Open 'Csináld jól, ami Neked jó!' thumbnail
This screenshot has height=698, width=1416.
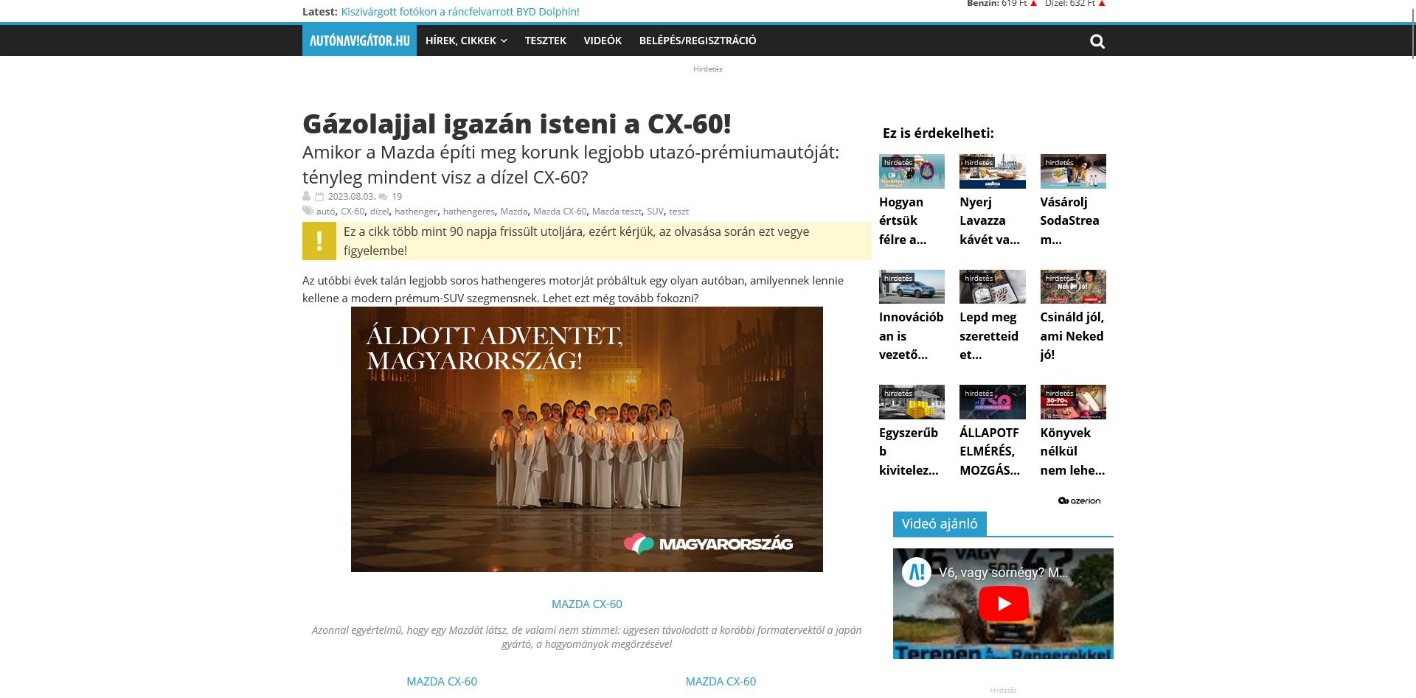[1073, 287]
